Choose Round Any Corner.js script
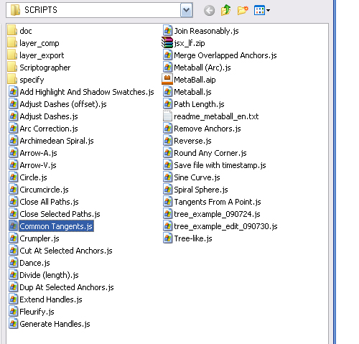This screenshot has width=359, height=344. coord(205,153)
